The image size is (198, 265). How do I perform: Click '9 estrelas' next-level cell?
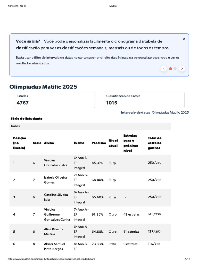pos(130,244)
